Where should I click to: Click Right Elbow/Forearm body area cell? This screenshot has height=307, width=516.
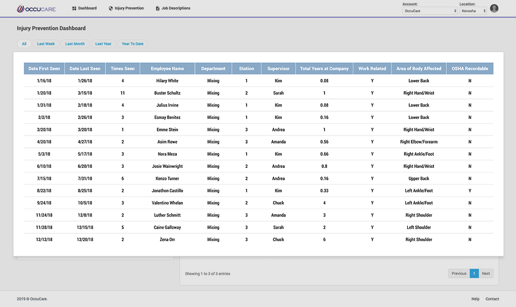tap(418, 142)
